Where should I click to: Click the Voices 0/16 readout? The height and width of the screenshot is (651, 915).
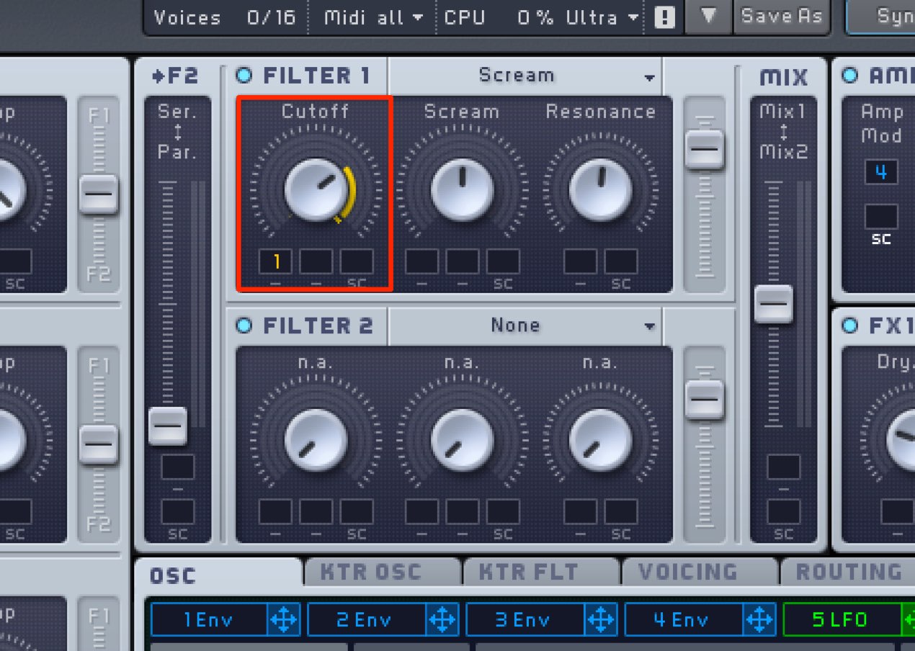pos(225,17)
